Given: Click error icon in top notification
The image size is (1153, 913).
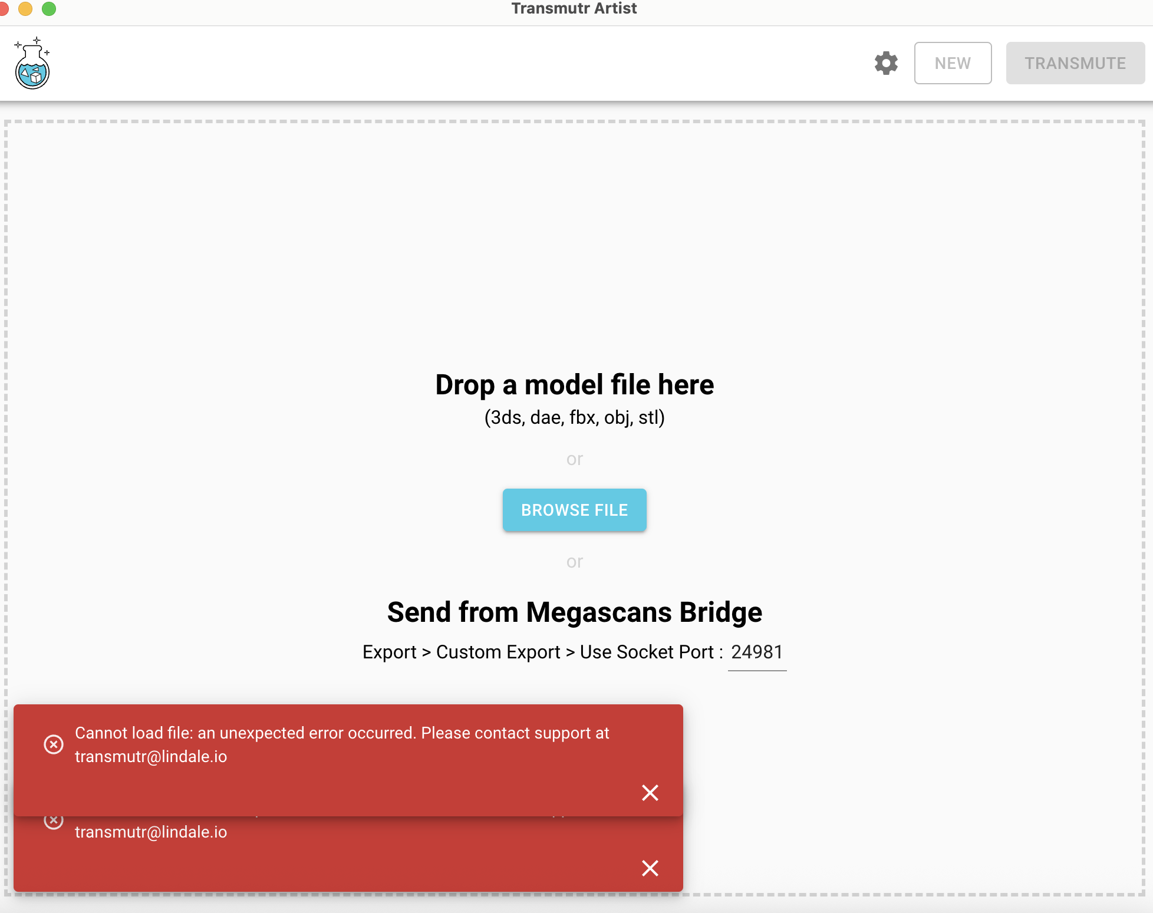Looking at the screenshot, I should tap(54, 744).
